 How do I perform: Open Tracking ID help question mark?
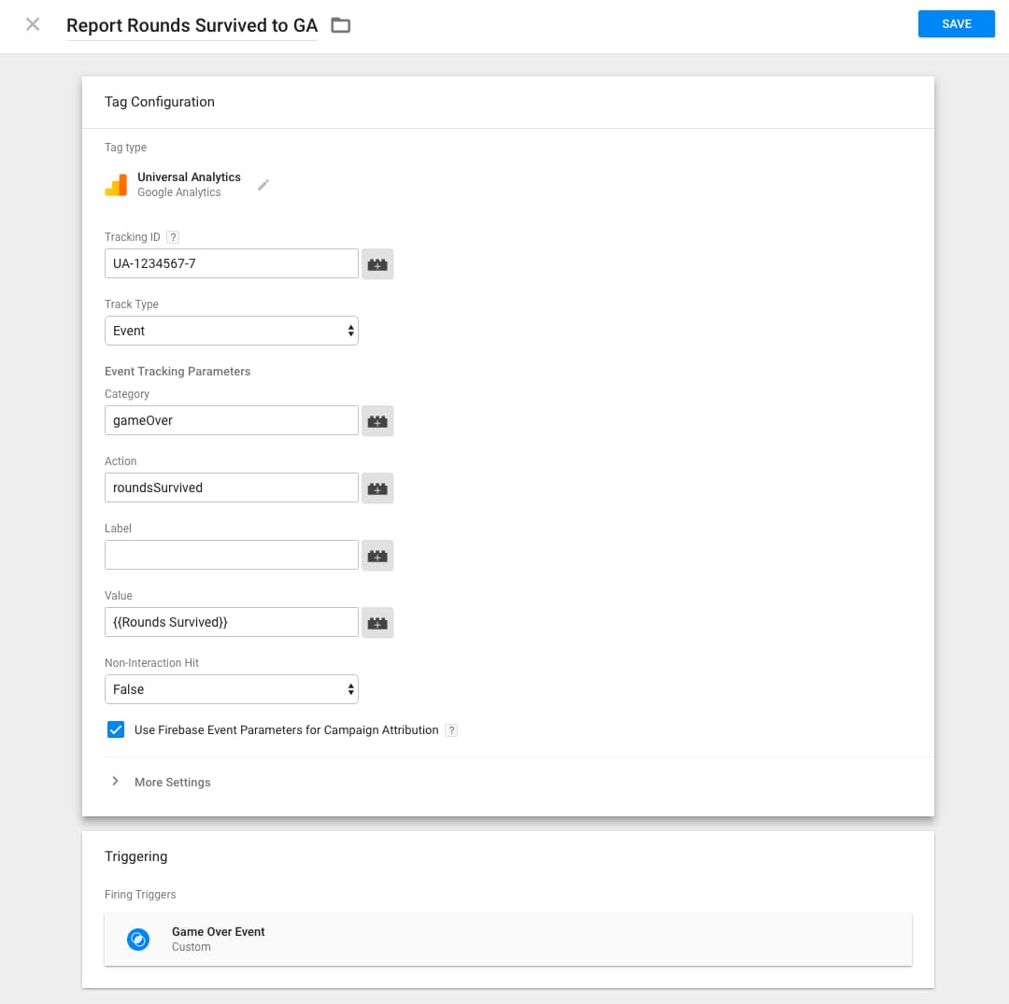pos(173,236)
